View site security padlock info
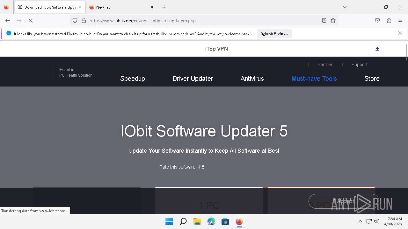The image size is (408, 229). coord(84,20)
